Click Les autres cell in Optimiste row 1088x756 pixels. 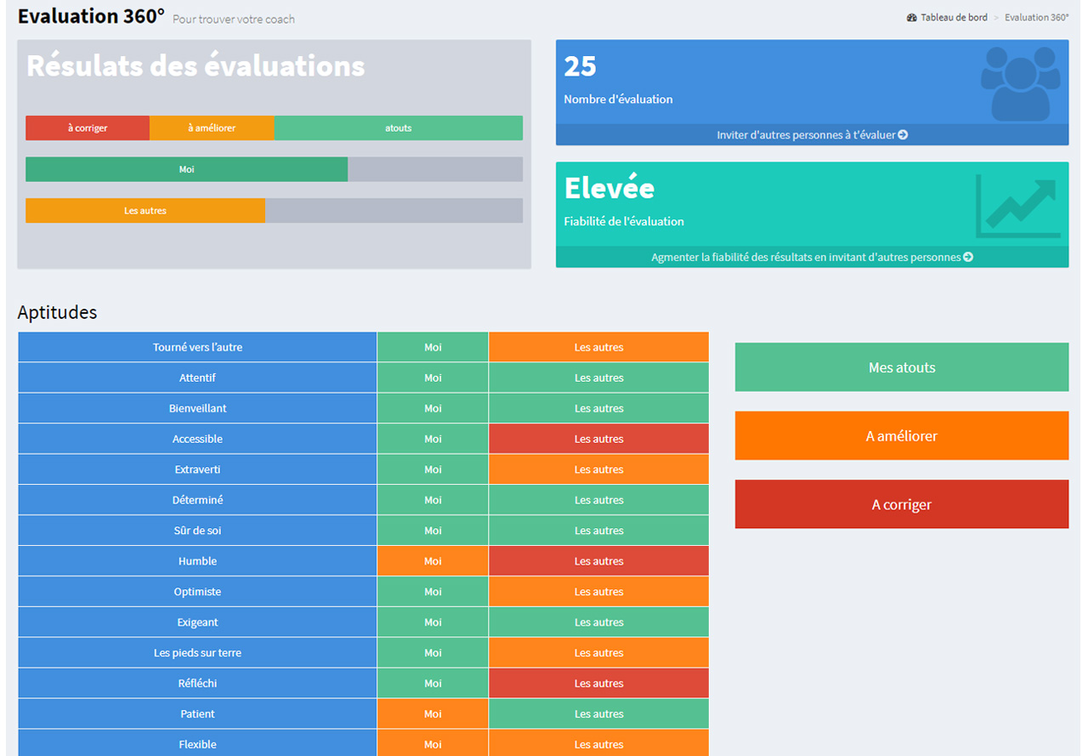pos(598,592)
